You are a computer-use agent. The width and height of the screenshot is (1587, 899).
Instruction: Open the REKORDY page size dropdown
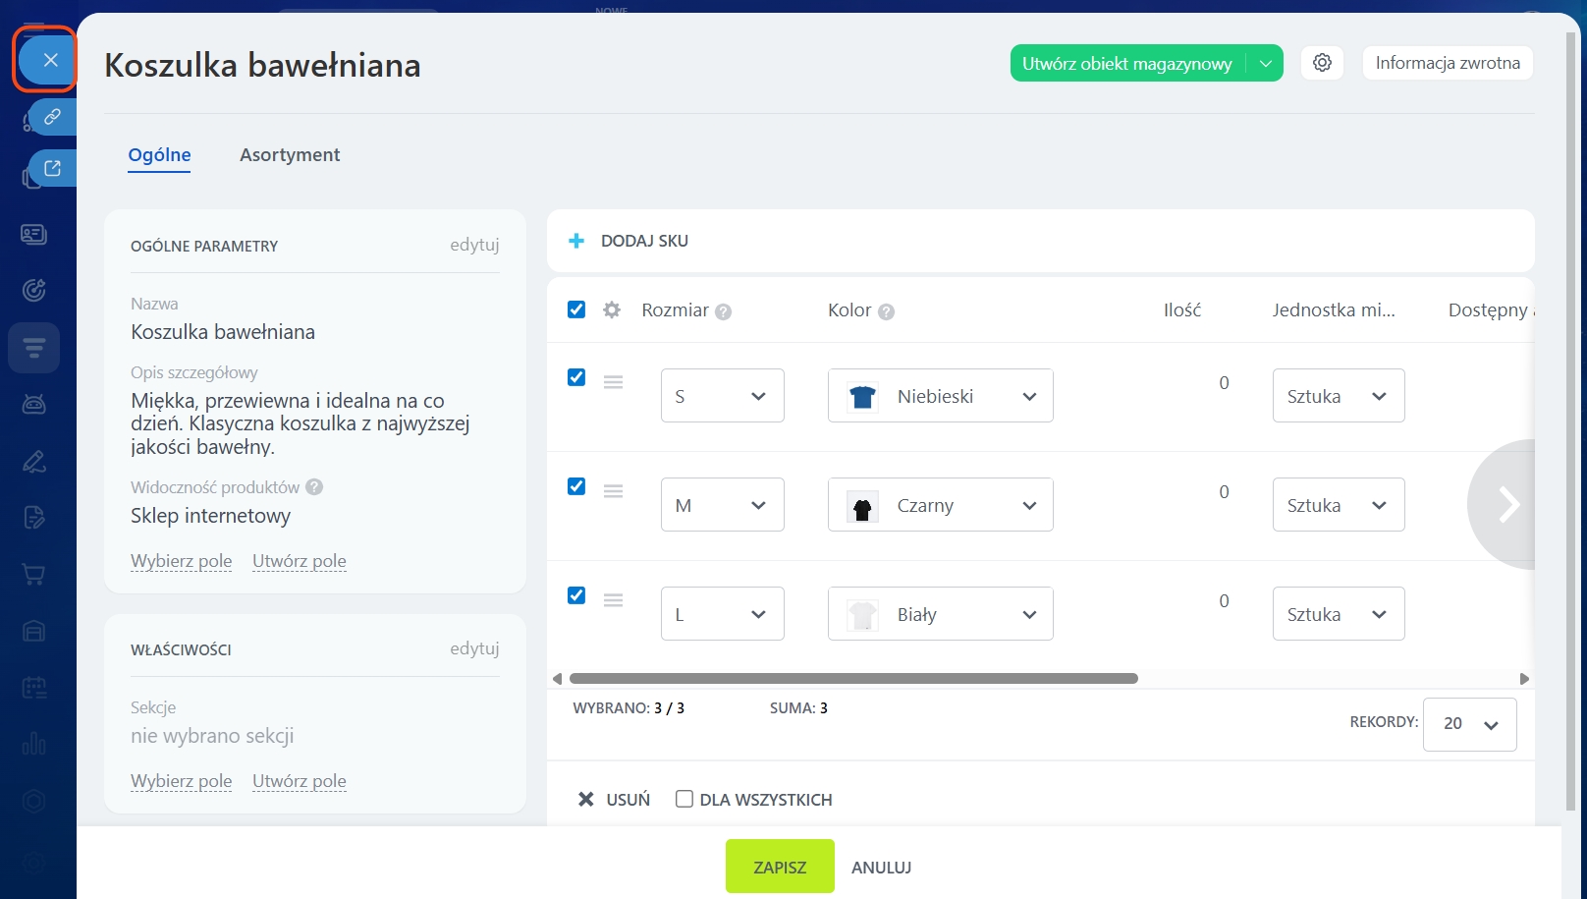click(1469, 724)
